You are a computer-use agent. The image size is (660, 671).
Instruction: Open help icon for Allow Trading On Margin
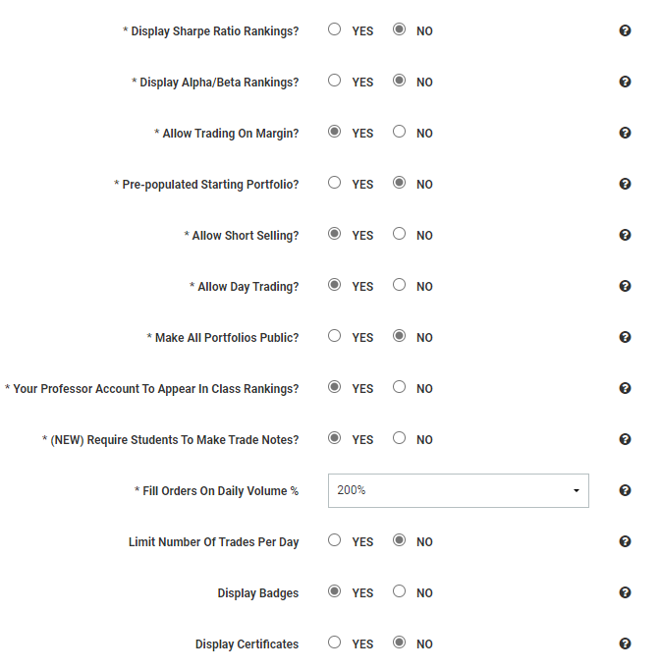pyautogui.click(x=625, y=133)
